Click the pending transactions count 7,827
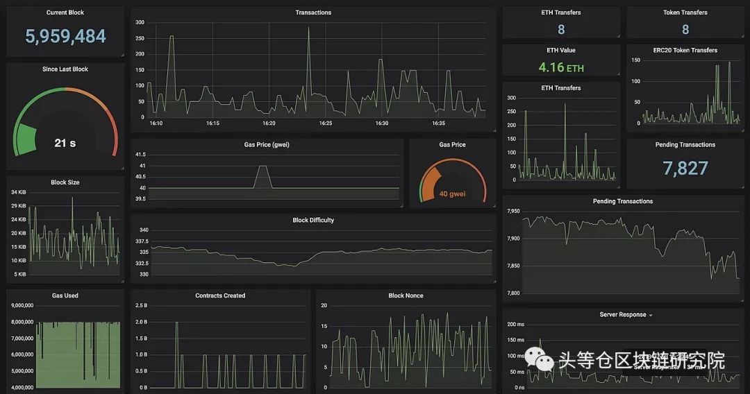This screenshot has width=750, height=394. [685, 168]
